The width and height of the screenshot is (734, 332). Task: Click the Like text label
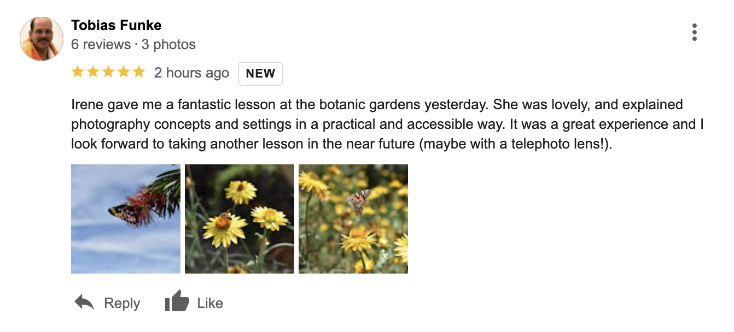point(210,303)
